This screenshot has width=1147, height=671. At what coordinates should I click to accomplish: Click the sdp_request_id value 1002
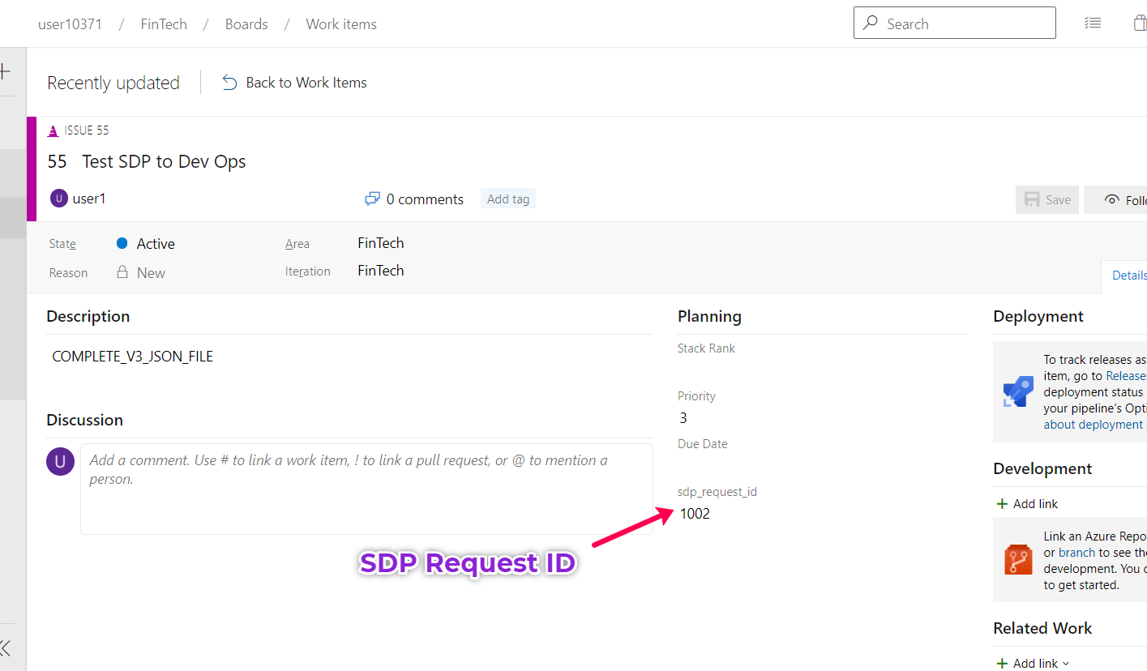pos(695,514)
